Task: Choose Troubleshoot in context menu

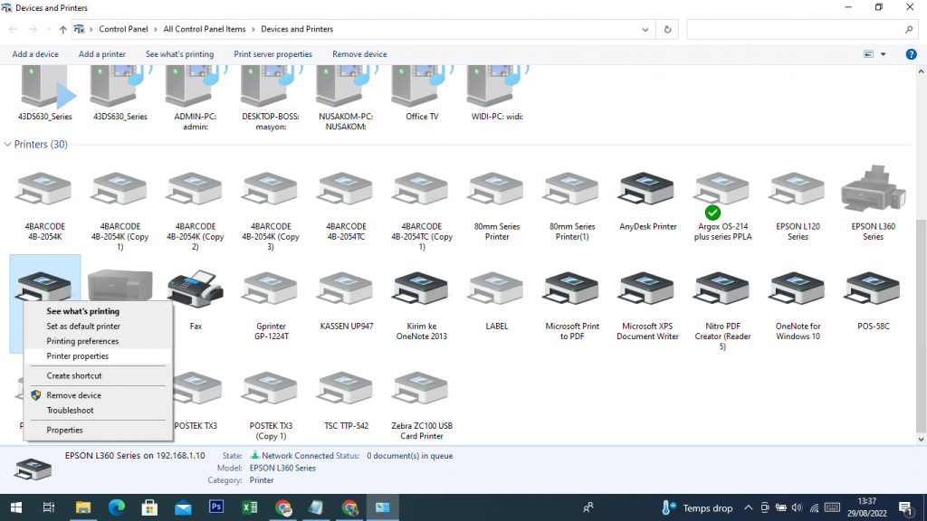Action: [98, 411]
